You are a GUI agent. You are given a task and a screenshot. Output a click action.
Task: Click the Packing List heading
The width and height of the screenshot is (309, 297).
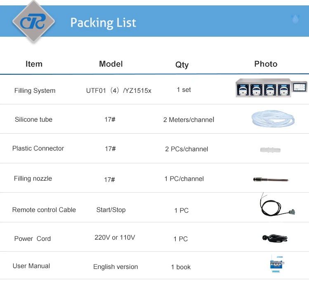point(103,23)
